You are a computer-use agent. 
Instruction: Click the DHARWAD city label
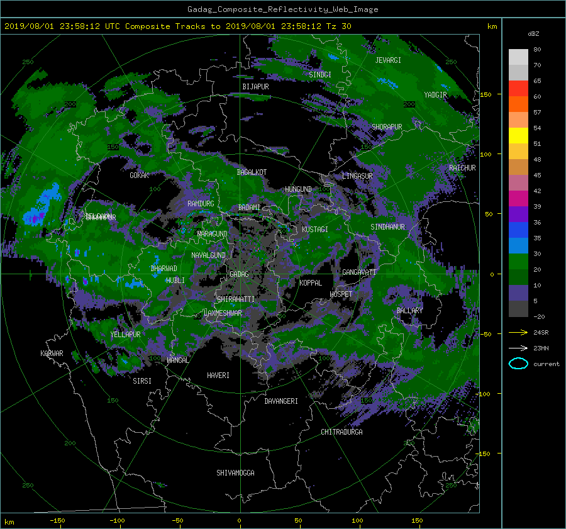[164, 269]
